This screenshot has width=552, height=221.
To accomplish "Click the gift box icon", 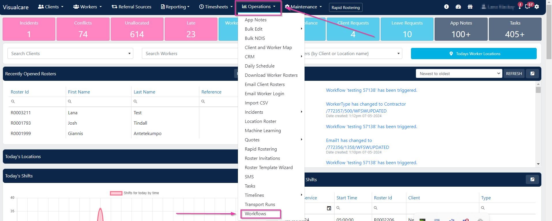I will click(470, 7).
